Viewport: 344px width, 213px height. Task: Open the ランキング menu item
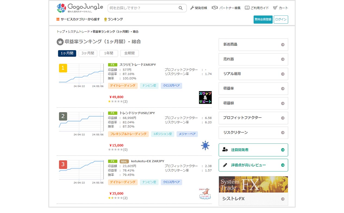click(113, 19)
